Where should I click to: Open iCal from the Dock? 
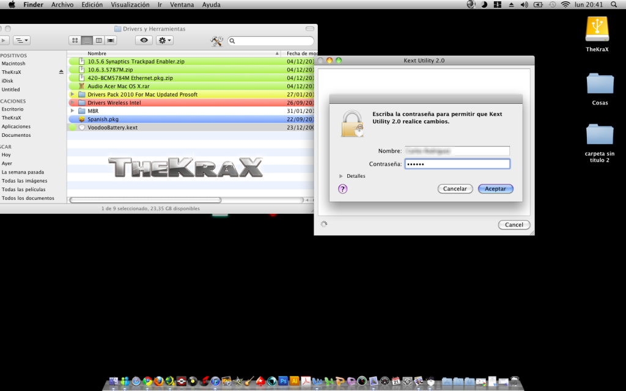point(396,381)
